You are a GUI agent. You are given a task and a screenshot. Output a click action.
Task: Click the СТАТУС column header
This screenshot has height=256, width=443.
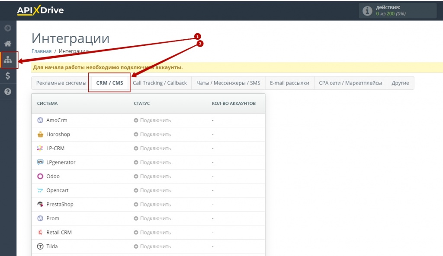pyautogui.click(x=142, y=104)
